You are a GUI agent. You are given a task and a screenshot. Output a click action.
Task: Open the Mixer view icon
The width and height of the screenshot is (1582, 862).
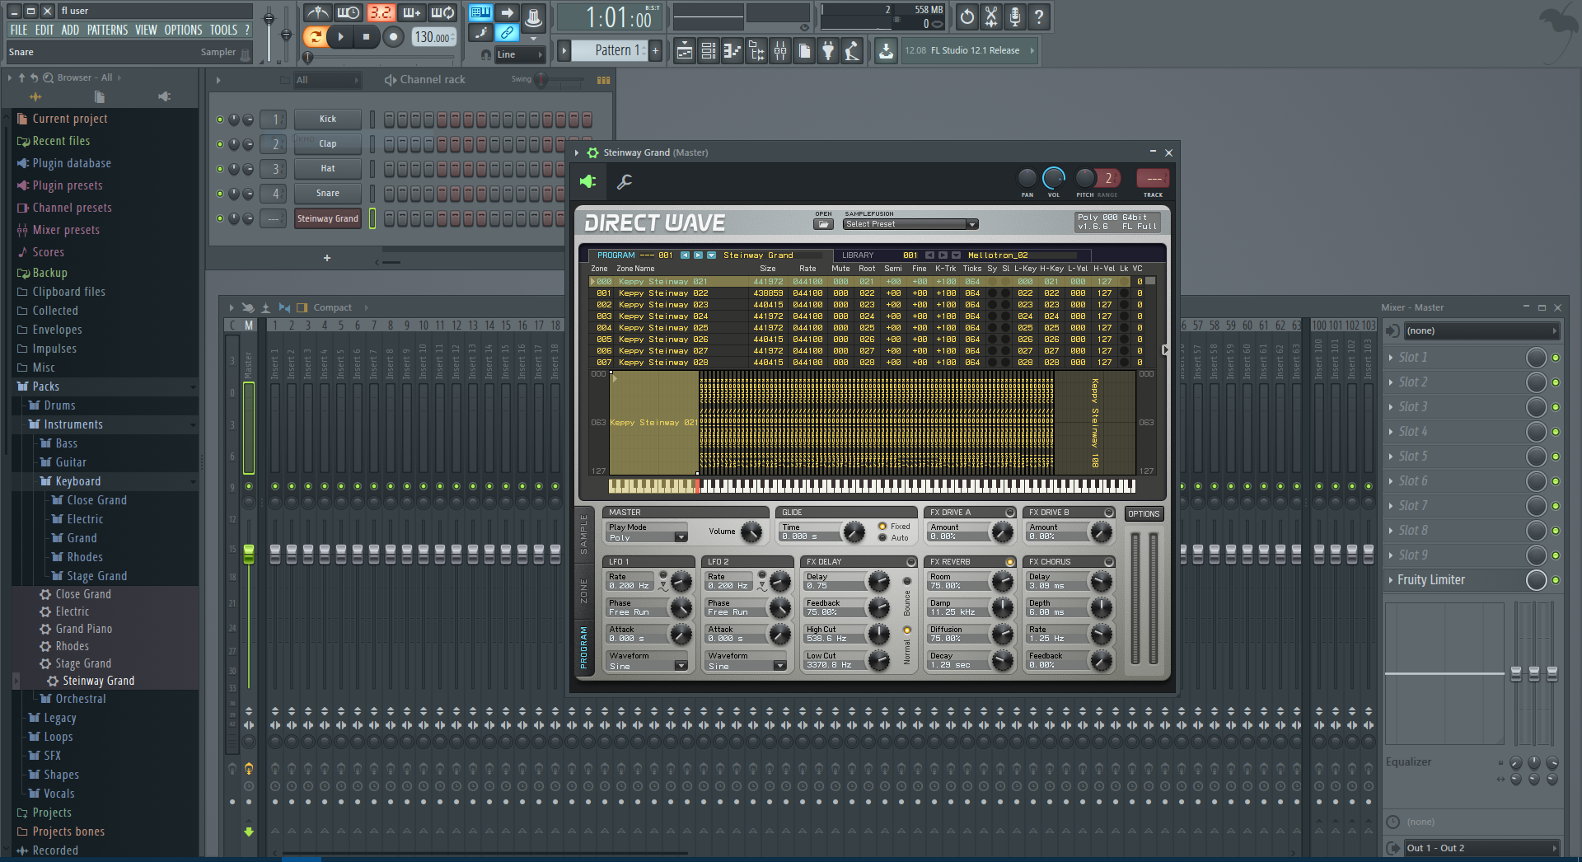(x=779, y=51)
